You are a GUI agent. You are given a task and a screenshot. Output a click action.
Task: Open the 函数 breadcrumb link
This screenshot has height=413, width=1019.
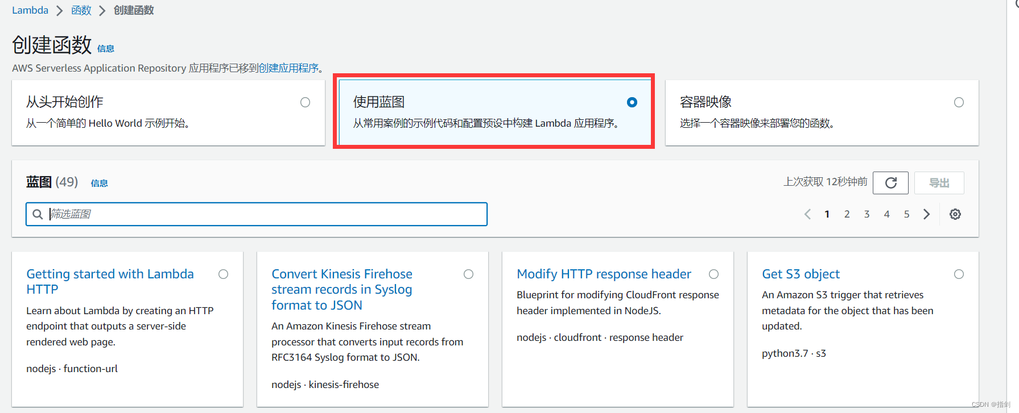pyautogui.click(x=81, y=10)
